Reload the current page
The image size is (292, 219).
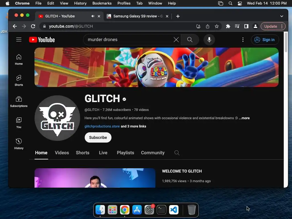pyautogui.click(x=33, y=26)
